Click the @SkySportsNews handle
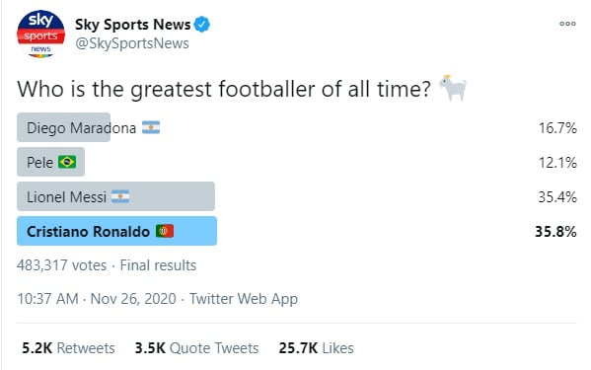 (132, 43)
